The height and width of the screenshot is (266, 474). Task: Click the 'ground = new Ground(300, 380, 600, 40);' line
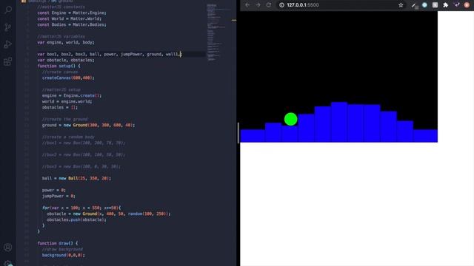coord(88,125)
